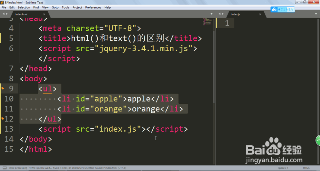Click the left pane vertical scrollbar
The image size is (320, 171).
coord(214,66)
